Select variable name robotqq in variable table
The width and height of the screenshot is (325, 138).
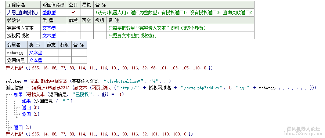click(x=15, y=52)
